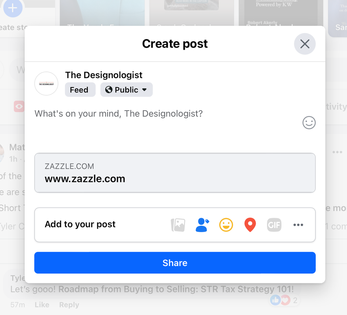
Task: Click The Designologist profile picture
Action: (x=46, y=84)
